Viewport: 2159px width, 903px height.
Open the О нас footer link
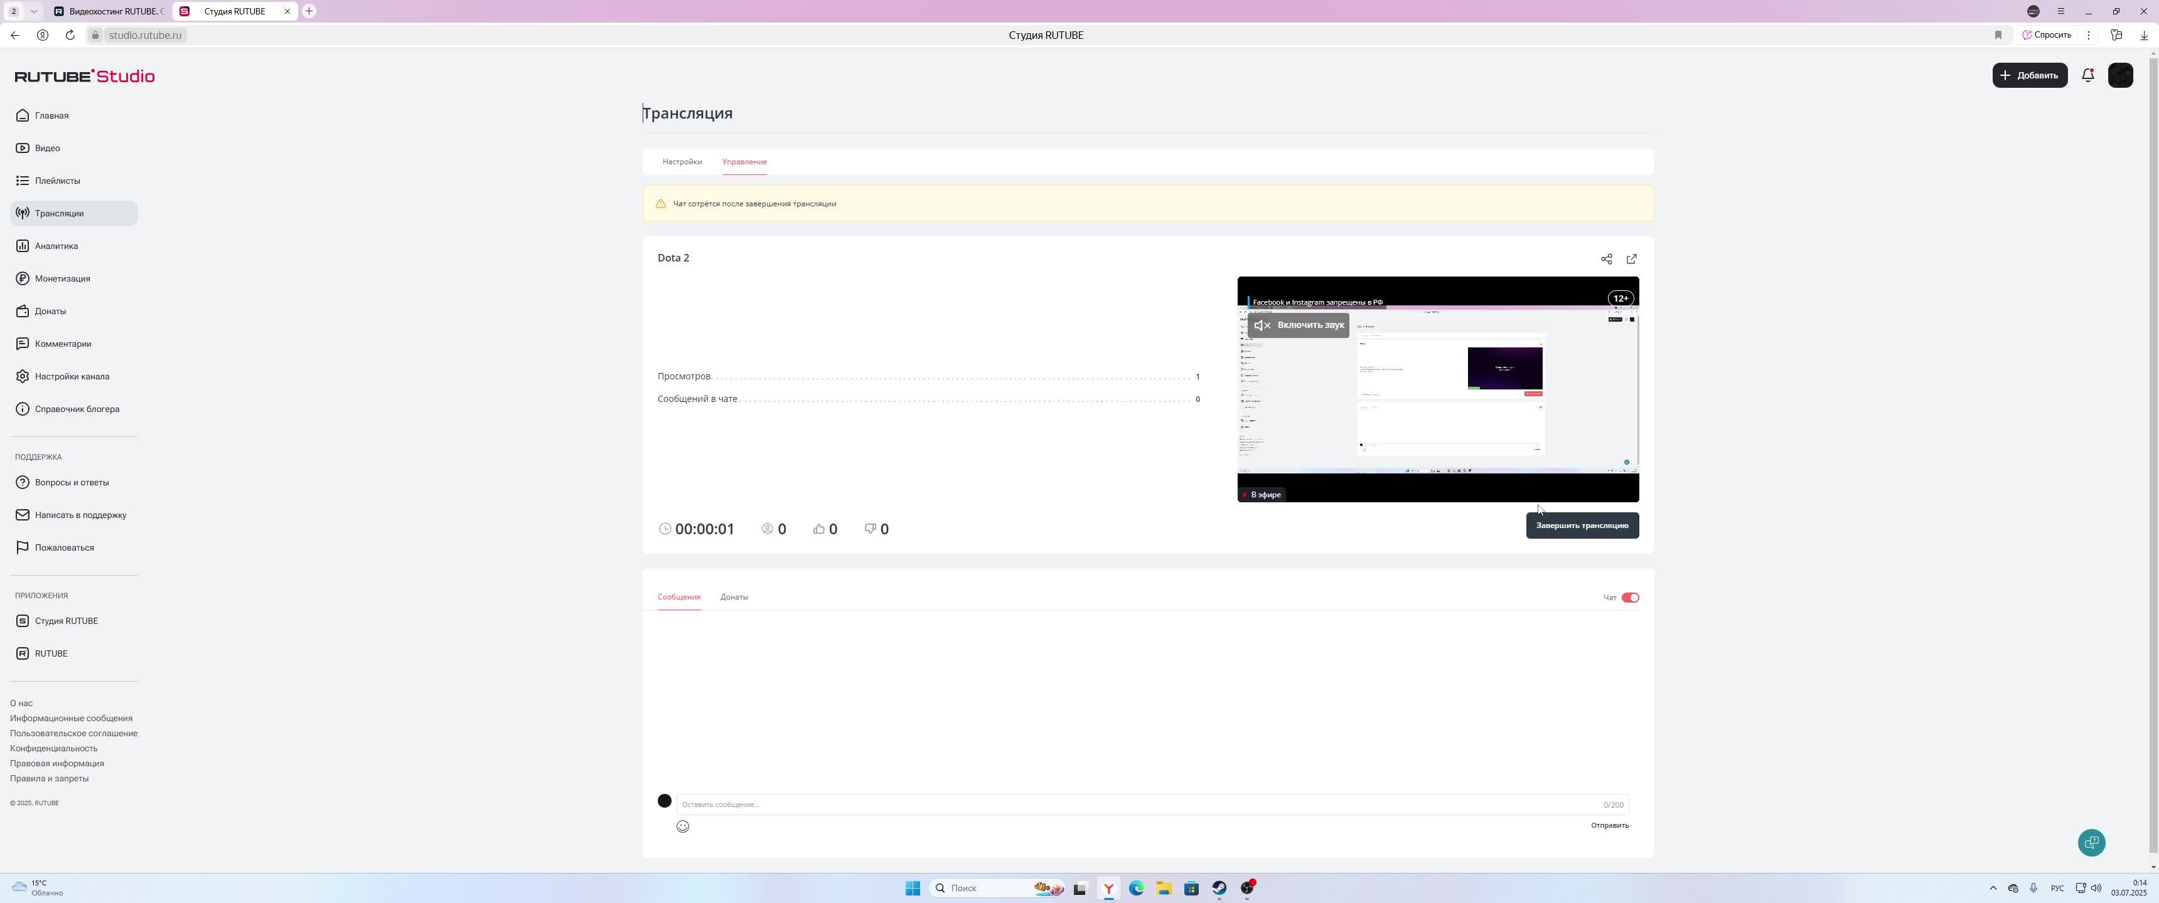[x=21, y=704]
